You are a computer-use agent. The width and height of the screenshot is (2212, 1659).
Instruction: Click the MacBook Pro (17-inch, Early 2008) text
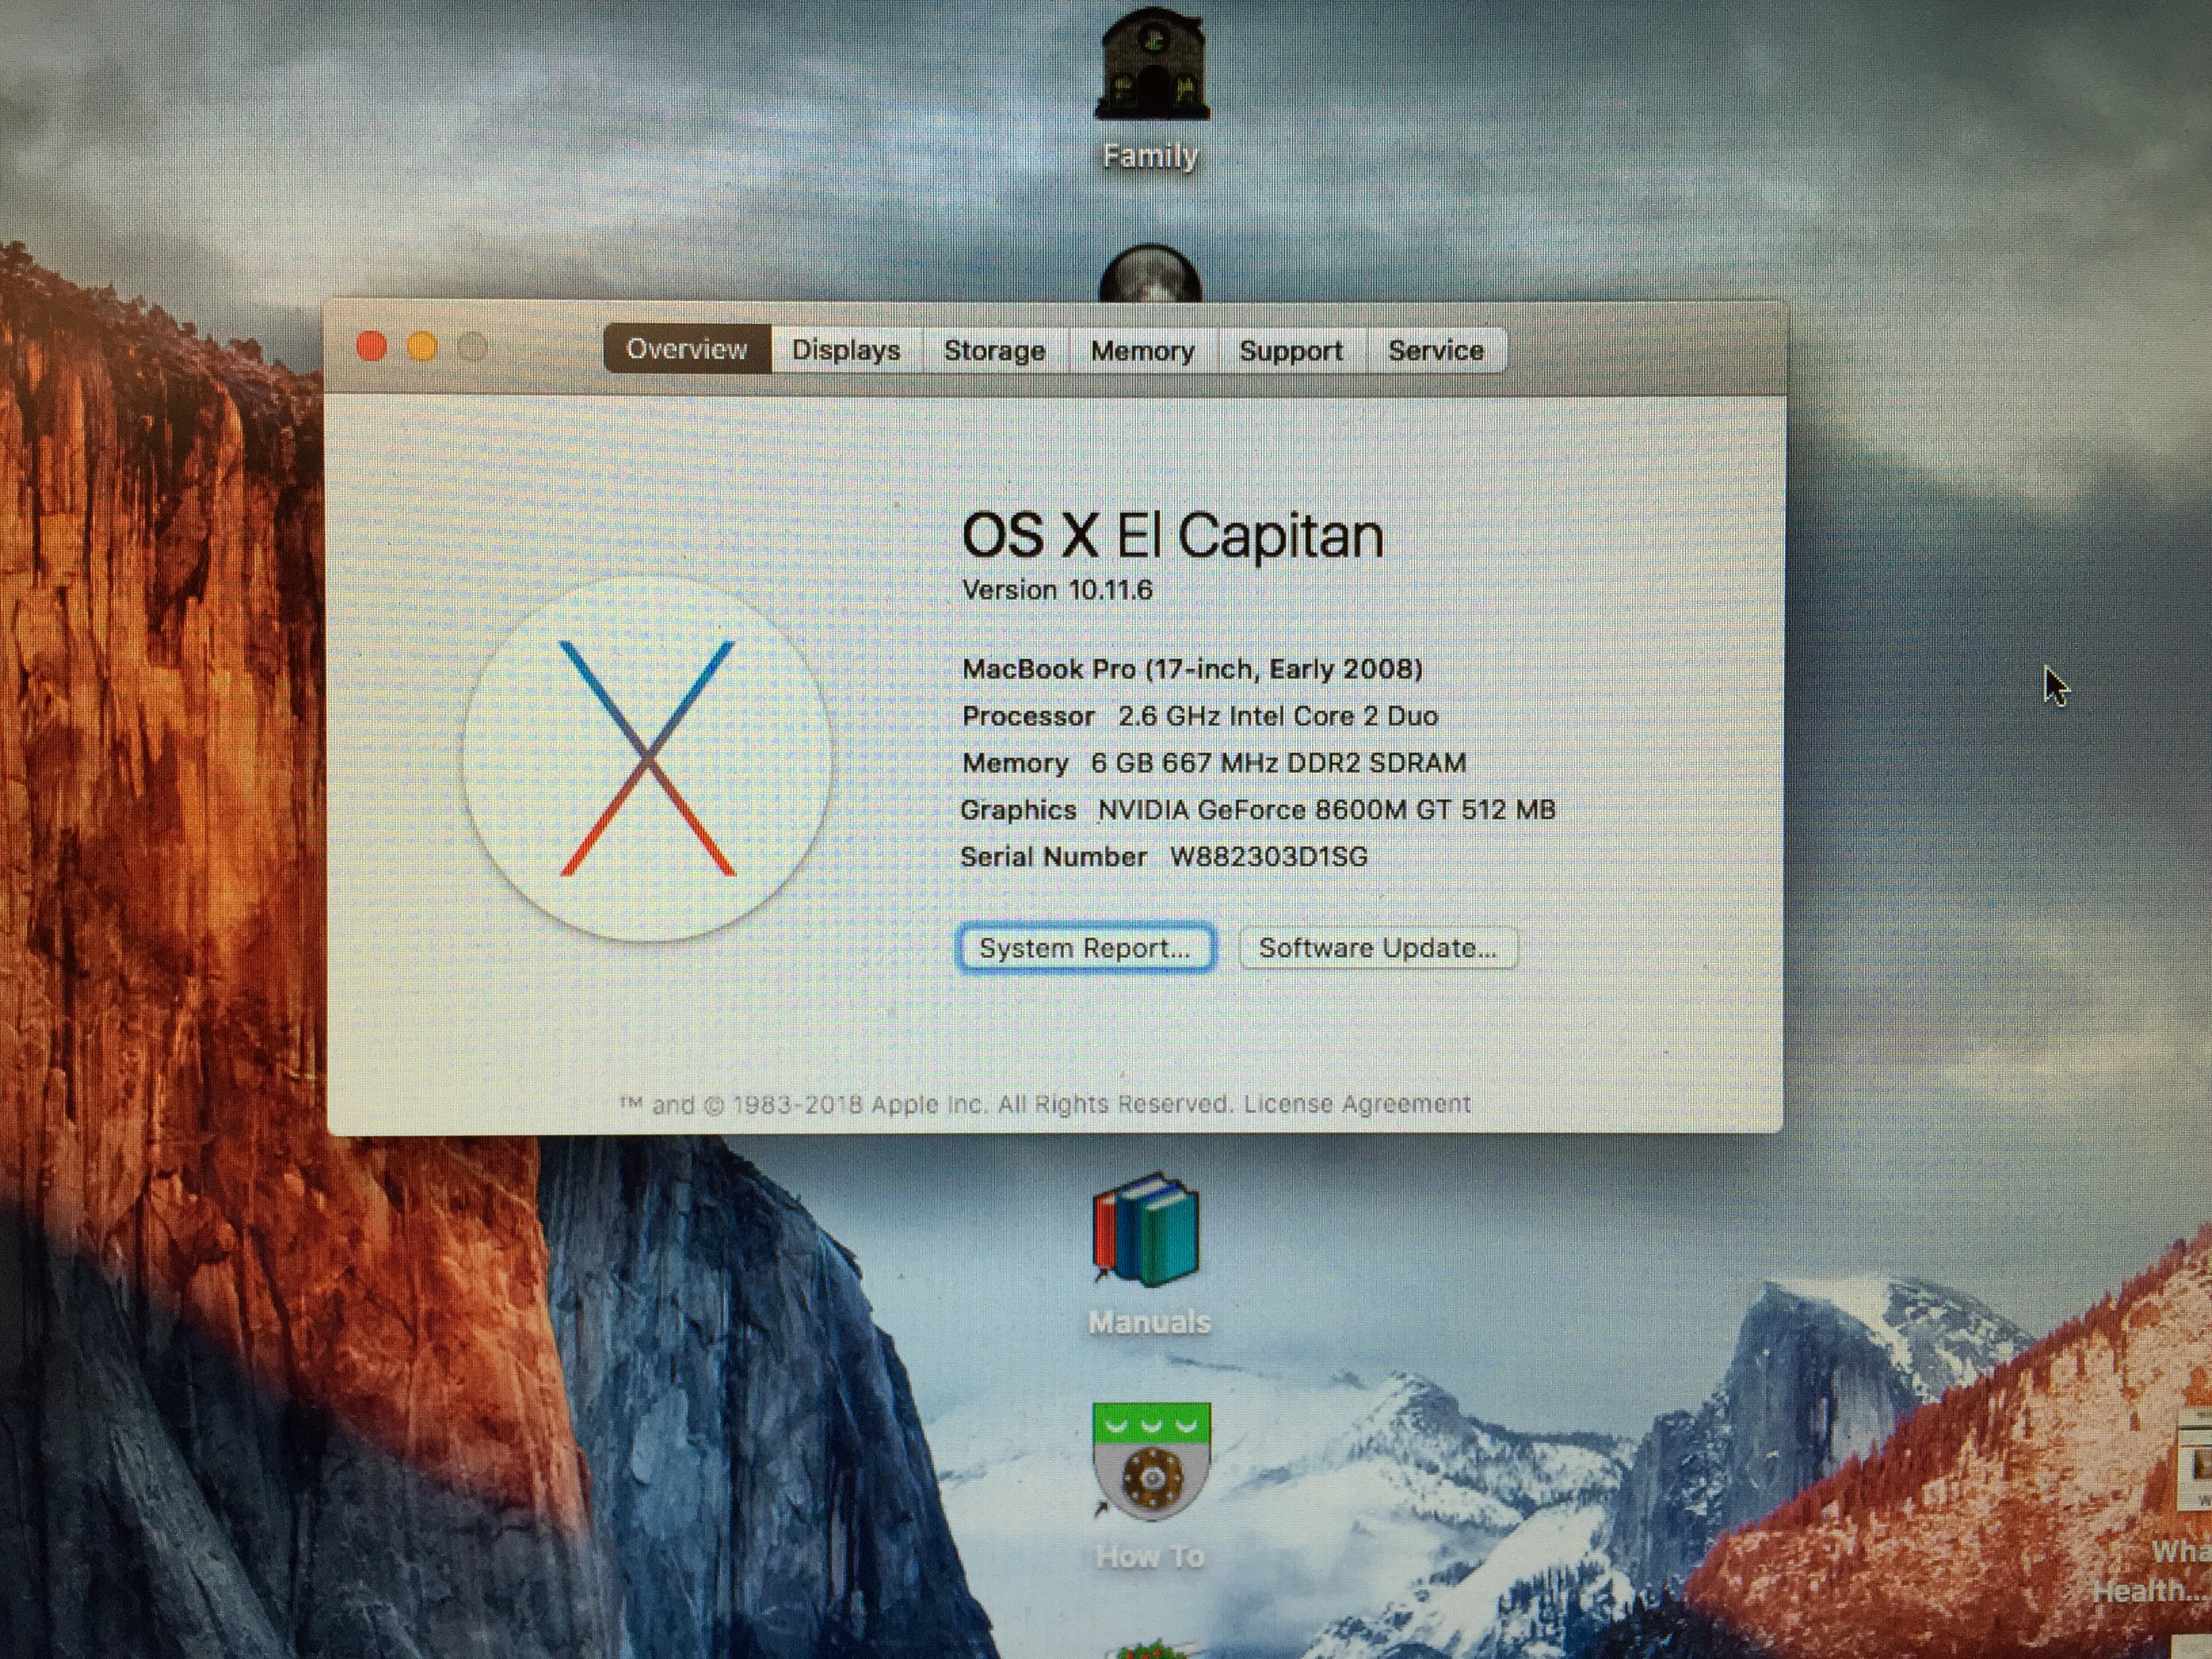pyautogui.click(x=1192, y=669)
